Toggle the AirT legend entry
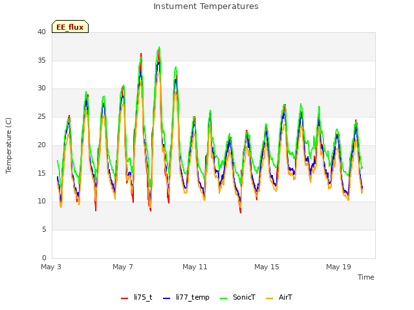This screenshot has height=310, width=414. [279, 298]
